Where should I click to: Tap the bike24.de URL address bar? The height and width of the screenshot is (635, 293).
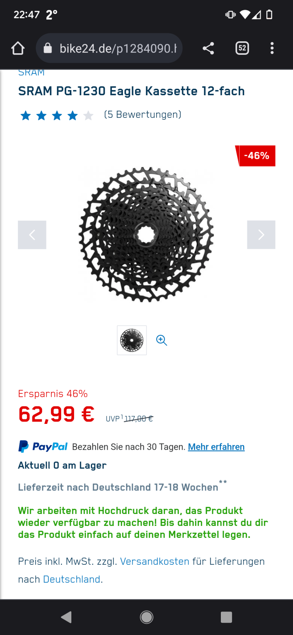point(109,48)
